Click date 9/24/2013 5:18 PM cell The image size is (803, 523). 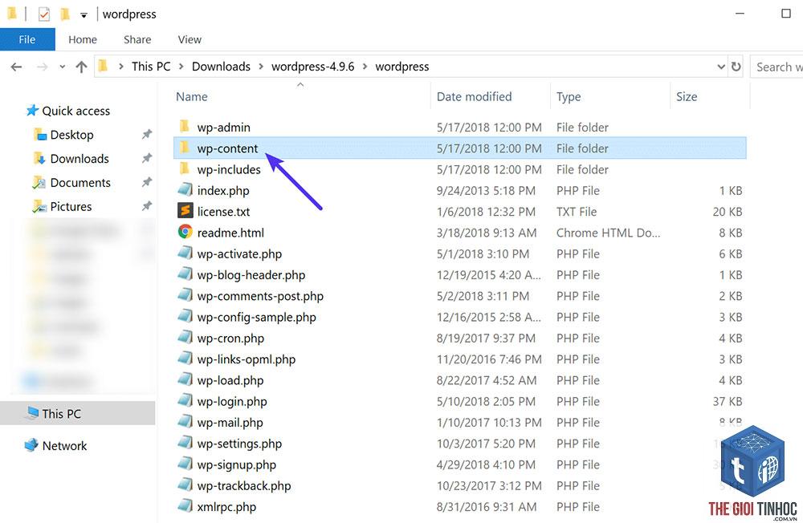(486, 191)
